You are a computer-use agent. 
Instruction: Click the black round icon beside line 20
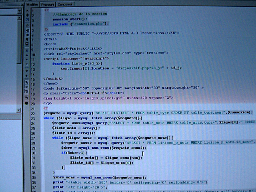coord(26,103)
